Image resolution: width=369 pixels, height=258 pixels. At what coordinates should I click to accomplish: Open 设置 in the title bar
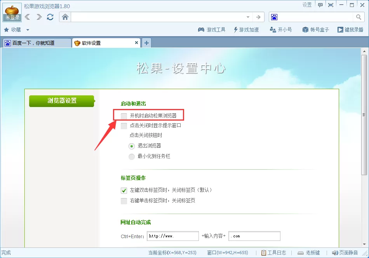click(x=307, y=5)
